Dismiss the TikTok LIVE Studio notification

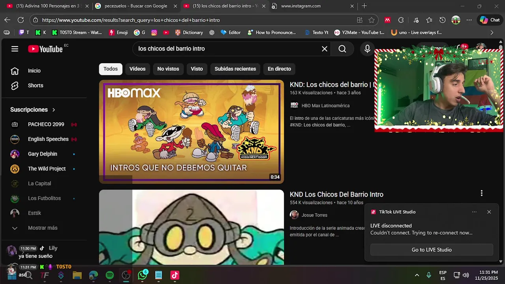[489, 212]
